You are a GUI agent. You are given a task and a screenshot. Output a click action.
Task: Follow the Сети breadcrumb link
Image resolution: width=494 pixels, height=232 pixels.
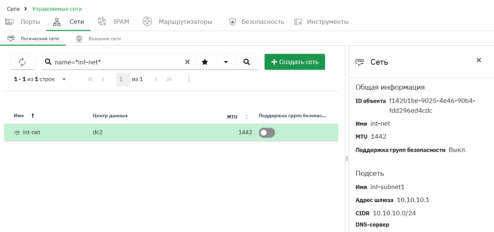click(13, 9)
